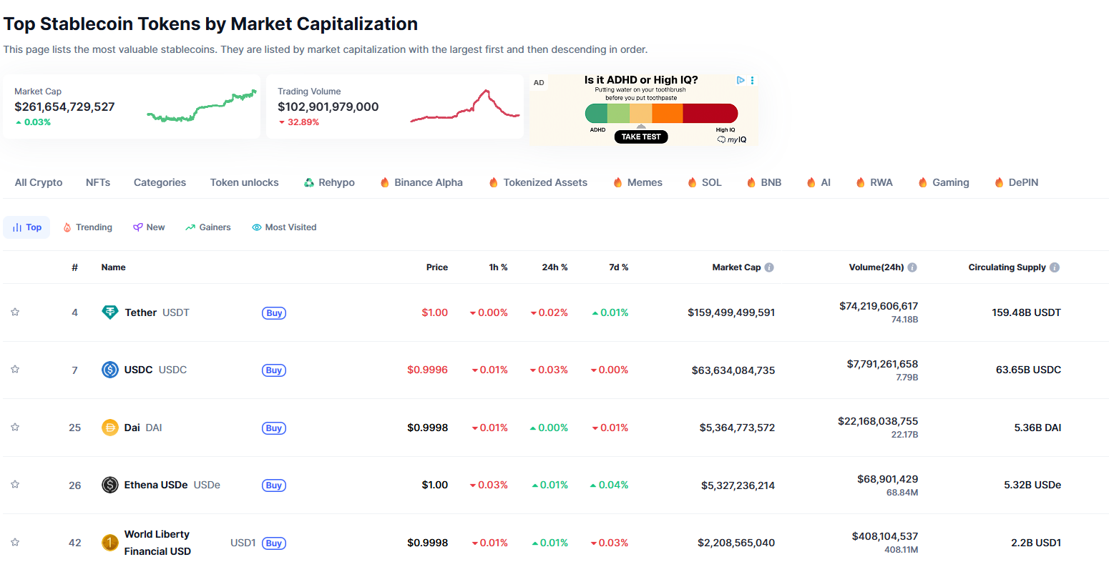Click the Tether coin logo icon
This screenshot has width=1109, height=562.
point(109,312)
